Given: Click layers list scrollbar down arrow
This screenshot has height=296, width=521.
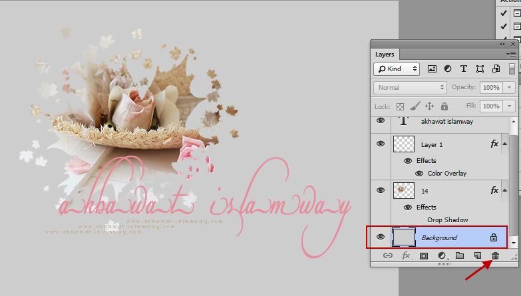Looking at the screenshot, I should click(514, 243).
